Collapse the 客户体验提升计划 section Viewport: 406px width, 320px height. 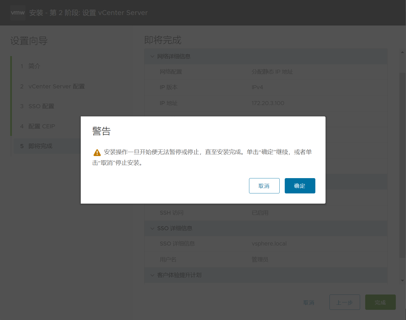click(152, 275)
